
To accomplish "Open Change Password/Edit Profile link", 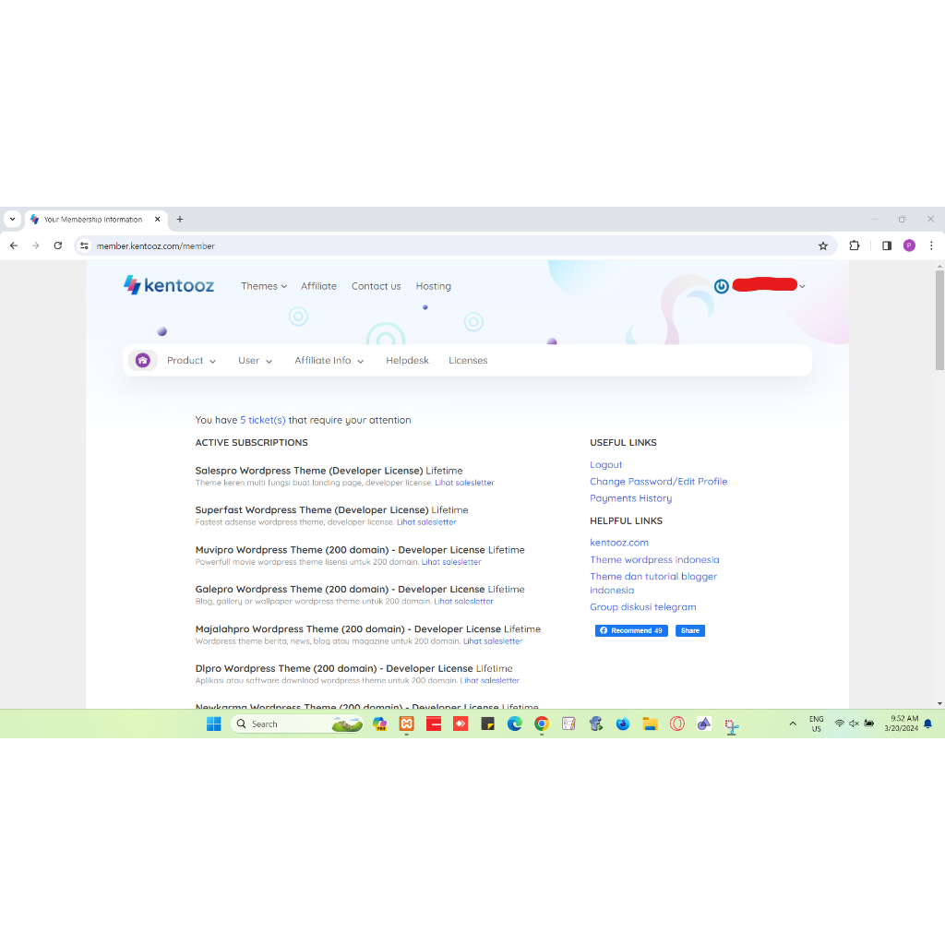I will point(658,482).
